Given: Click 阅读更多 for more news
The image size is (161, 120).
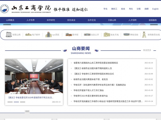Looking at the screenshot, I should [147, 50].
